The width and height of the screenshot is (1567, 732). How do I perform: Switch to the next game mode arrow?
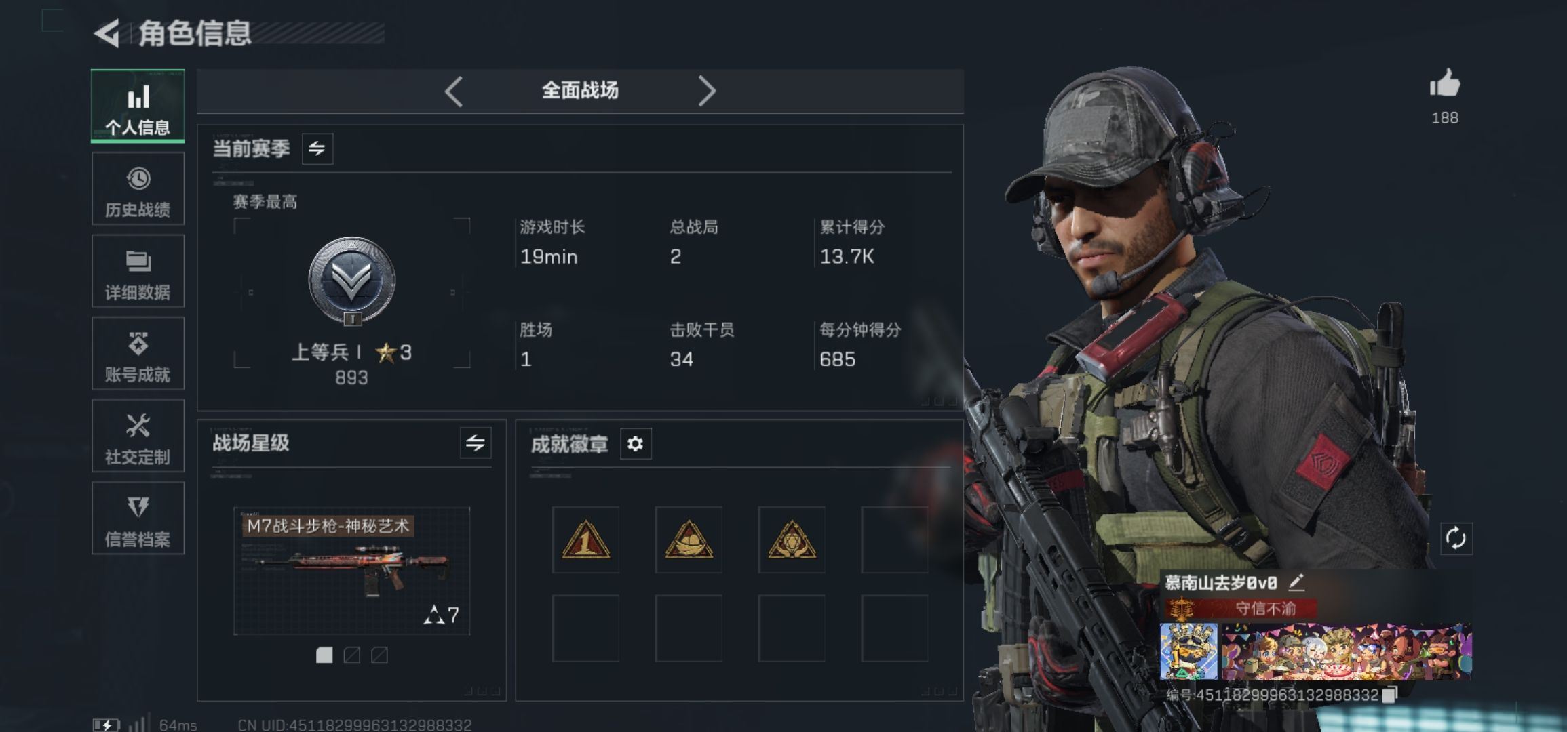point(707,91)
